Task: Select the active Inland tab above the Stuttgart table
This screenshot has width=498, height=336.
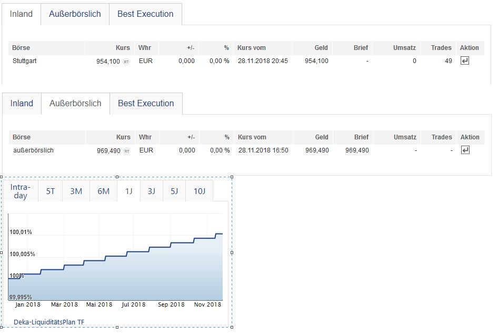Action: point(22,14)
